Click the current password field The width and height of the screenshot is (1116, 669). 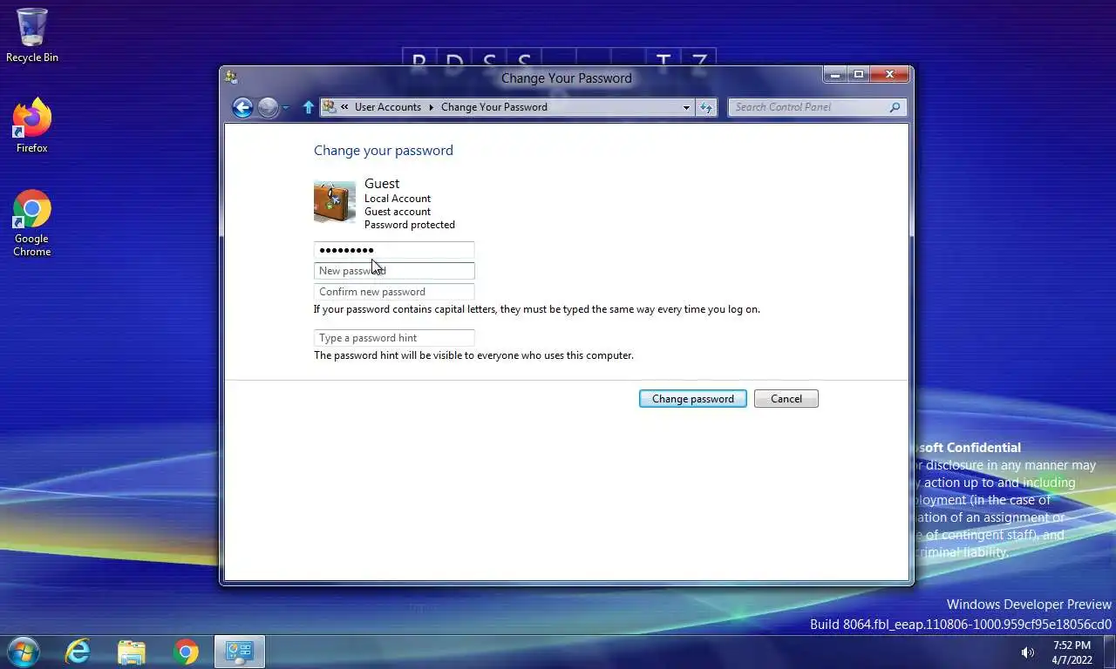point(394,250)
